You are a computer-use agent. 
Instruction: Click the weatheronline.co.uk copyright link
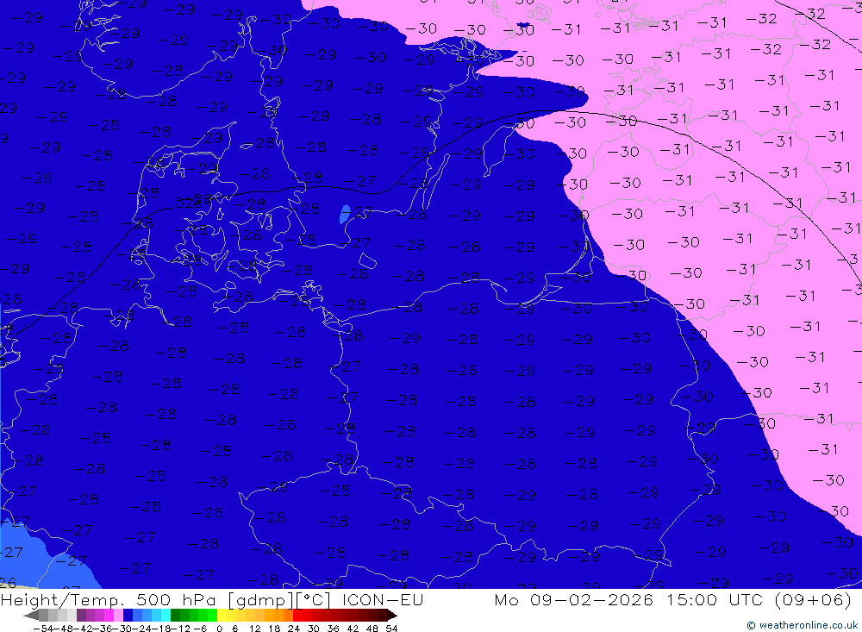point(802,625)
